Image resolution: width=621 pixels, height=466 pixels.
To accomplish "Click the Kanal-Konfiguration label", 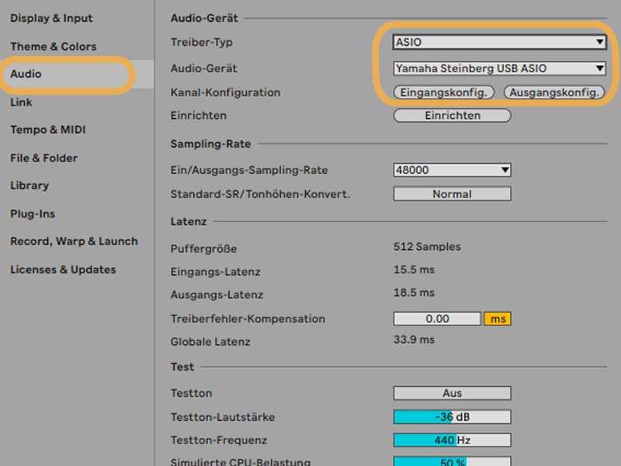I will (x=225, y=92).
